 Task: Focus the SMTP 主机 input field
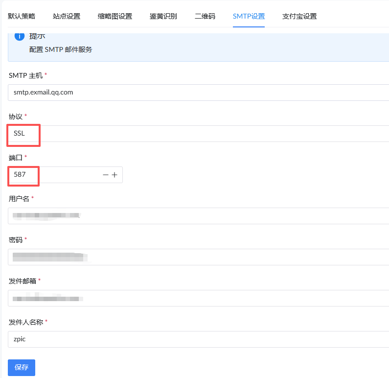click(196, 92)
